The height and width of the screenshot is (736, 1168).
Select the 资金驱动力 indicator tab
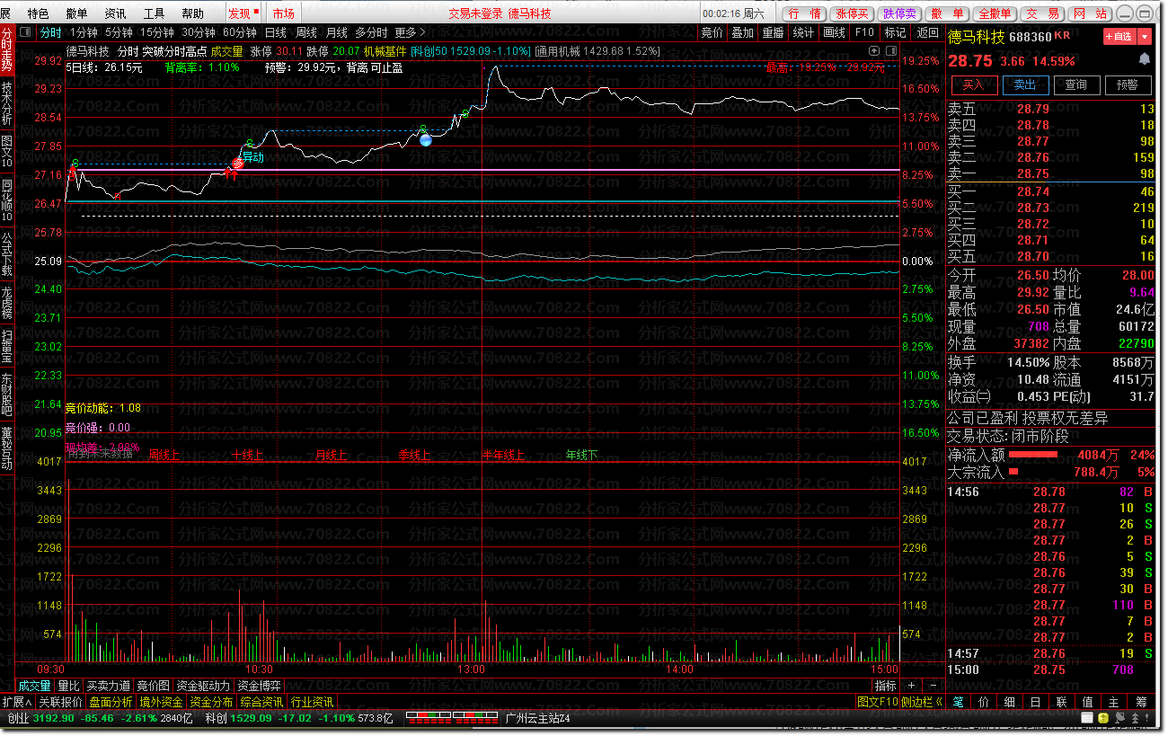tap(202, 686)
